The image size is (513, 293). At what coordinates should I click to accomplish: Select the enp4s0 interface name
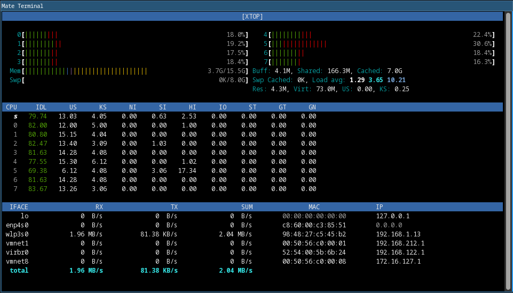17,225
